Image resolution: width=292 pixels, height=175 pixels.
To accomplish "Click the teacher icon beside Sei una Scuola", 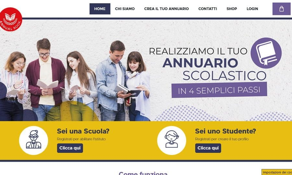I will click(33, 140).
